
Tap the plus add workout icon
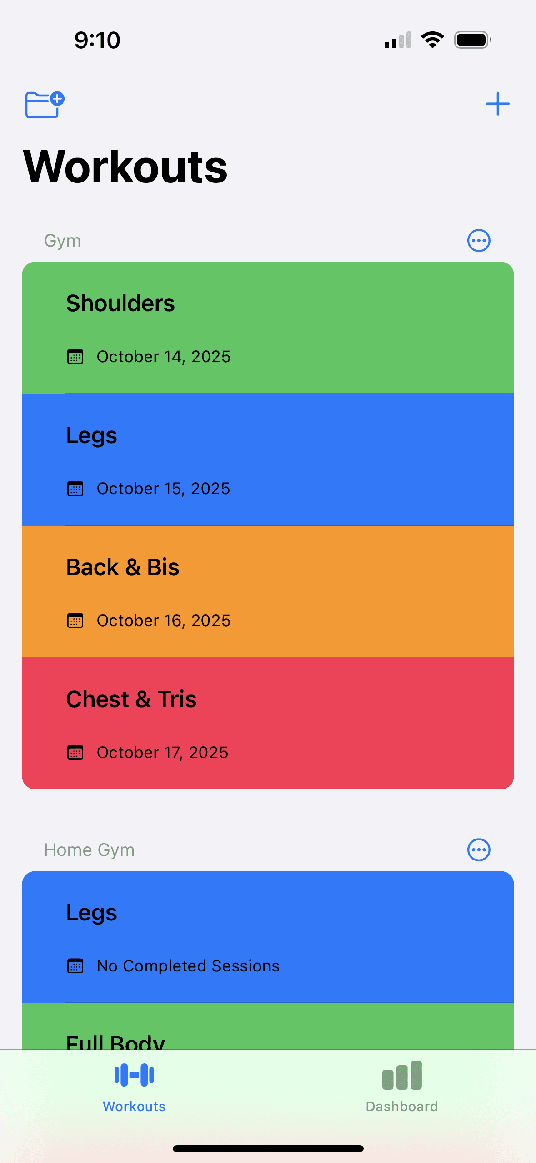click(x=497, y=104)
